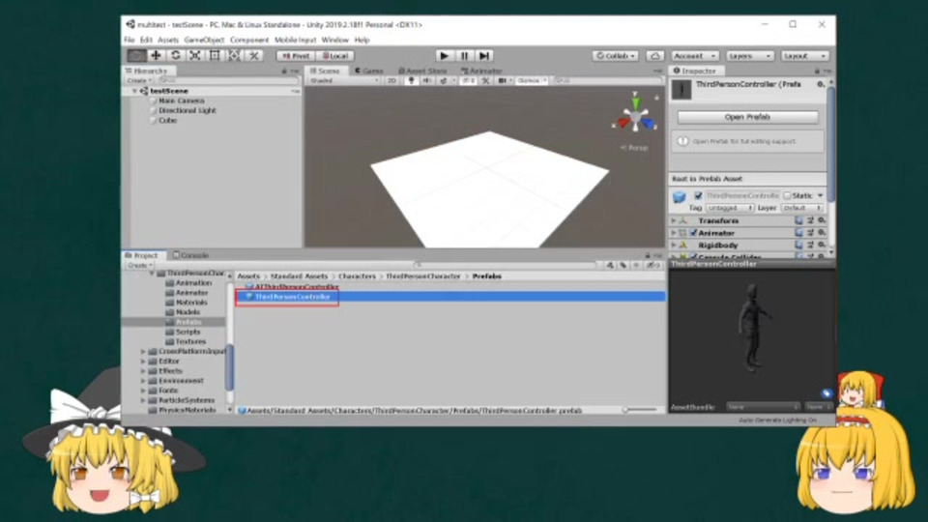
Task: Select the Scale tool
Action: click(194, 56)
